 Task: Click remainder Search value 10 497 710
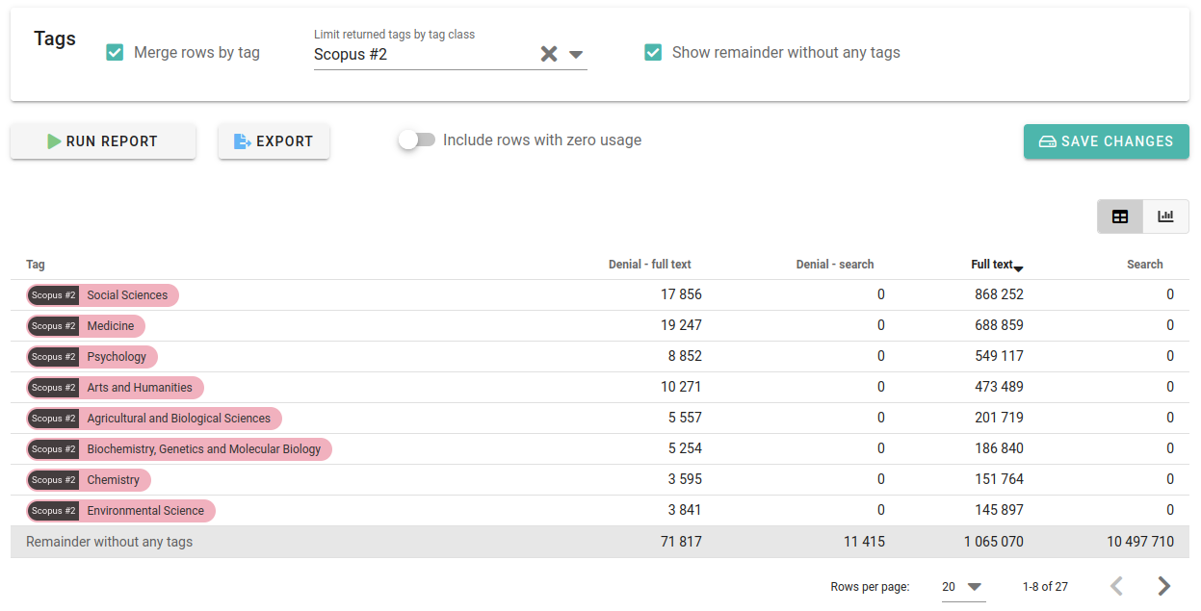pos(1140,542)
